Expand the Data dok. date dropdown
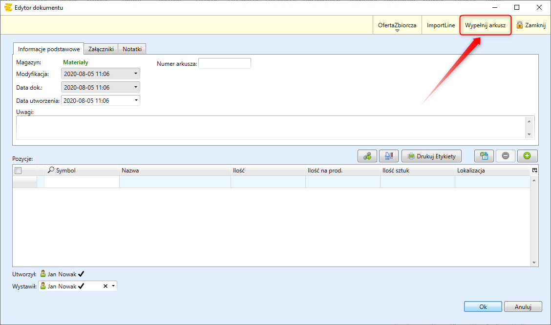551x325 pixels. 135,88
